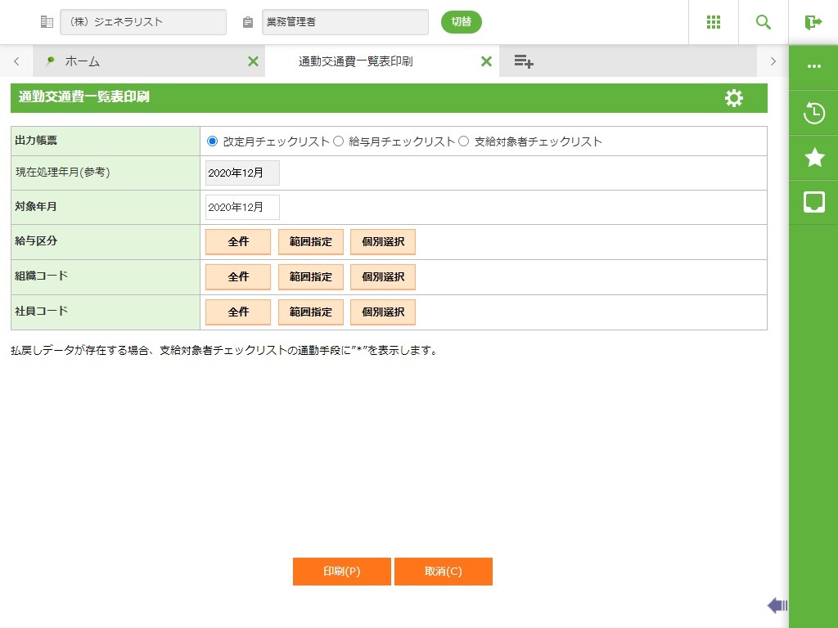Viewport: 838px width, 628px height.
Task: Open the settings gear icon
Action: click(x=734, y=98)
